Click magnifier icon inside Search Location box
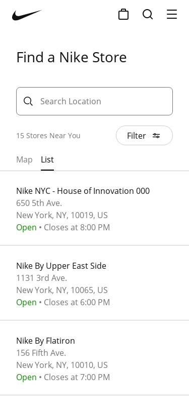 [28, 101]
